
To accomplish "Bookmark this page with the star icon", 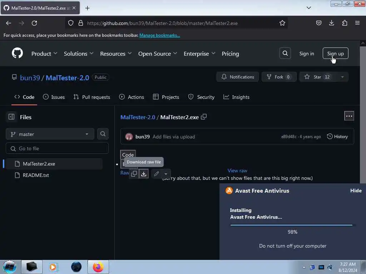I will 282,23.
